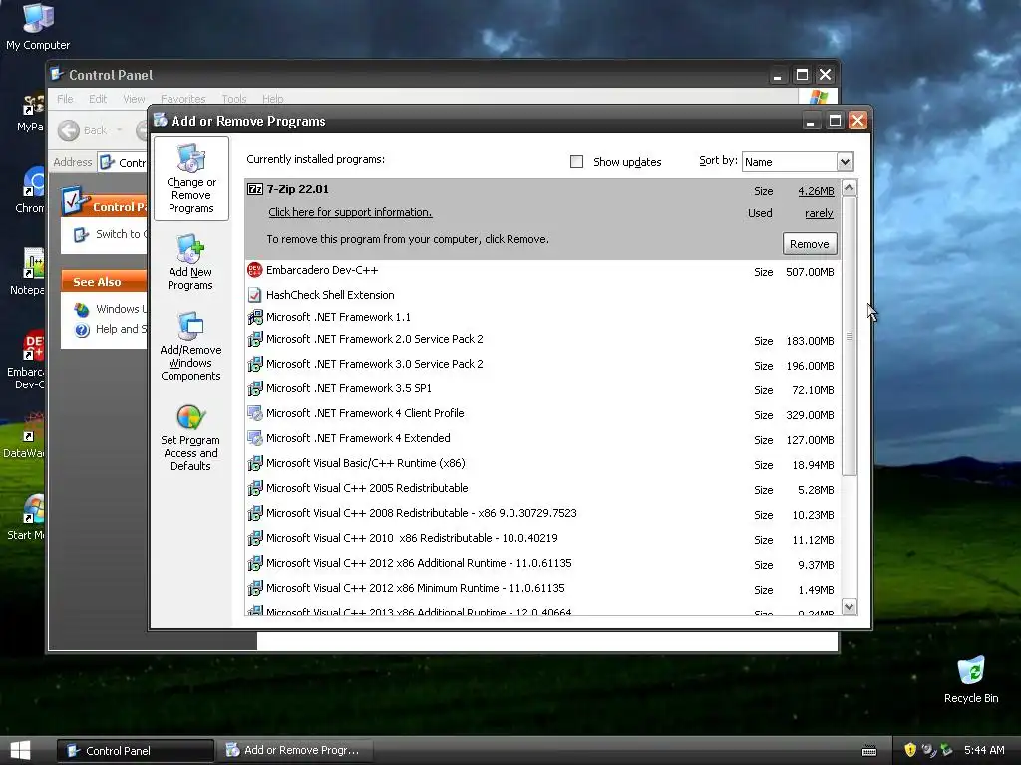
Task: Click the program list scroll down arrow
Action: point(850,607)
